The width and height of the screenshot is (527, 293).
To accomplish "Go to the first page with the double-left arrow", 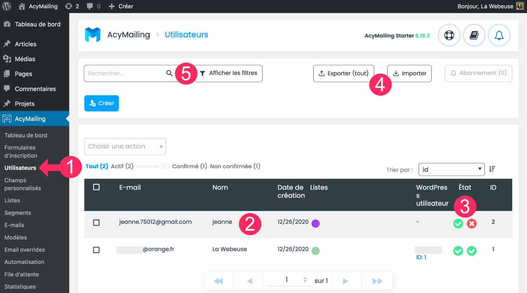I will click(x=219, y=281).
